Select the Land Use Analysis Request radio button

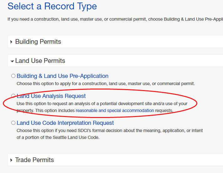click(13, 96)
